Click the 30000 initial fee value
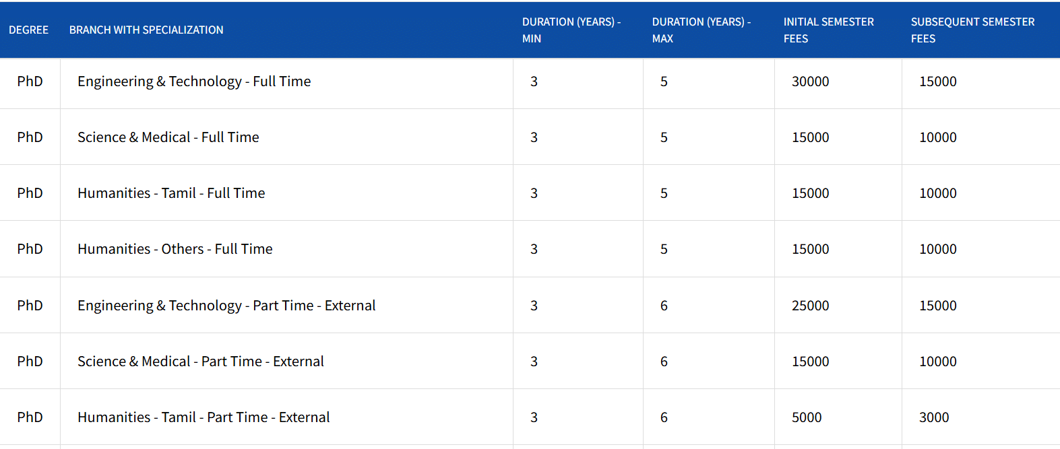1060x449 pixels. pos(810,81)
